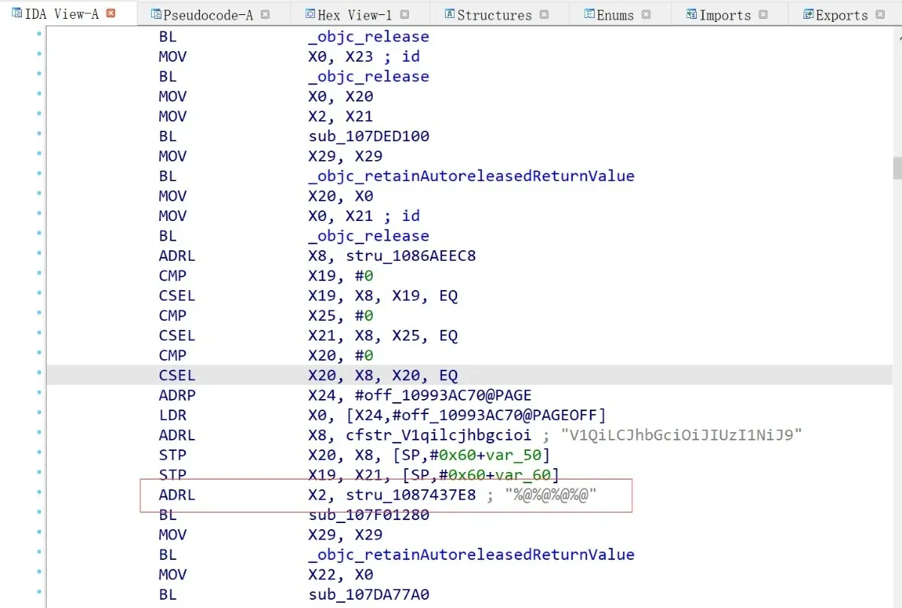Click the stru_1086AEEC8 operand
Image resolution: width=902 pixels, height=608 pixels.
click(x=410, y=256)
